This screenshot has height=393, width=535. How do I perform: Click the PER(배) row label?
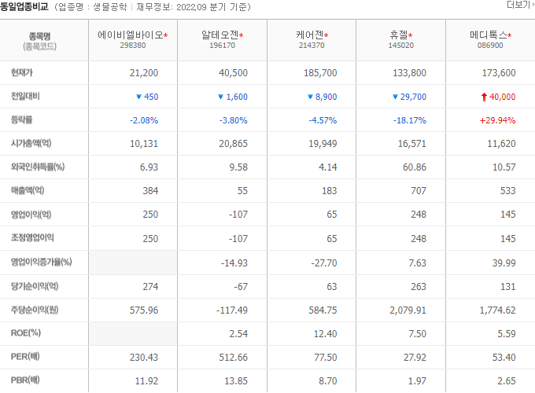click(25, 357)
